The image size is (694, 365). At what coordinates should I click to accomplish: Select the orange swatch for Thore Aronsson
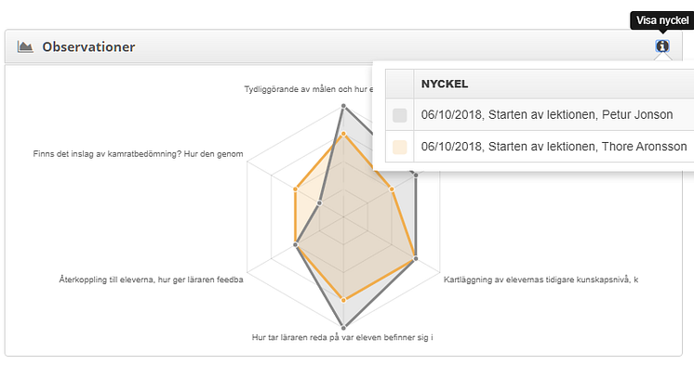click(x=400, y=147)
